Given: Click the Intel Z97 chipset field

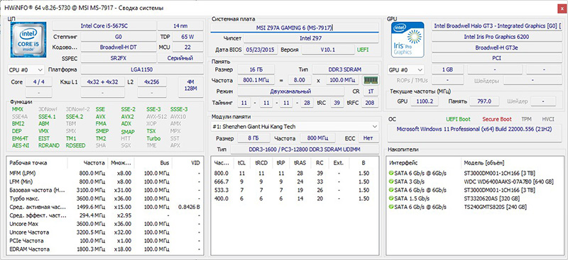Looking at the screenshot, I should [x=311, y=38].
